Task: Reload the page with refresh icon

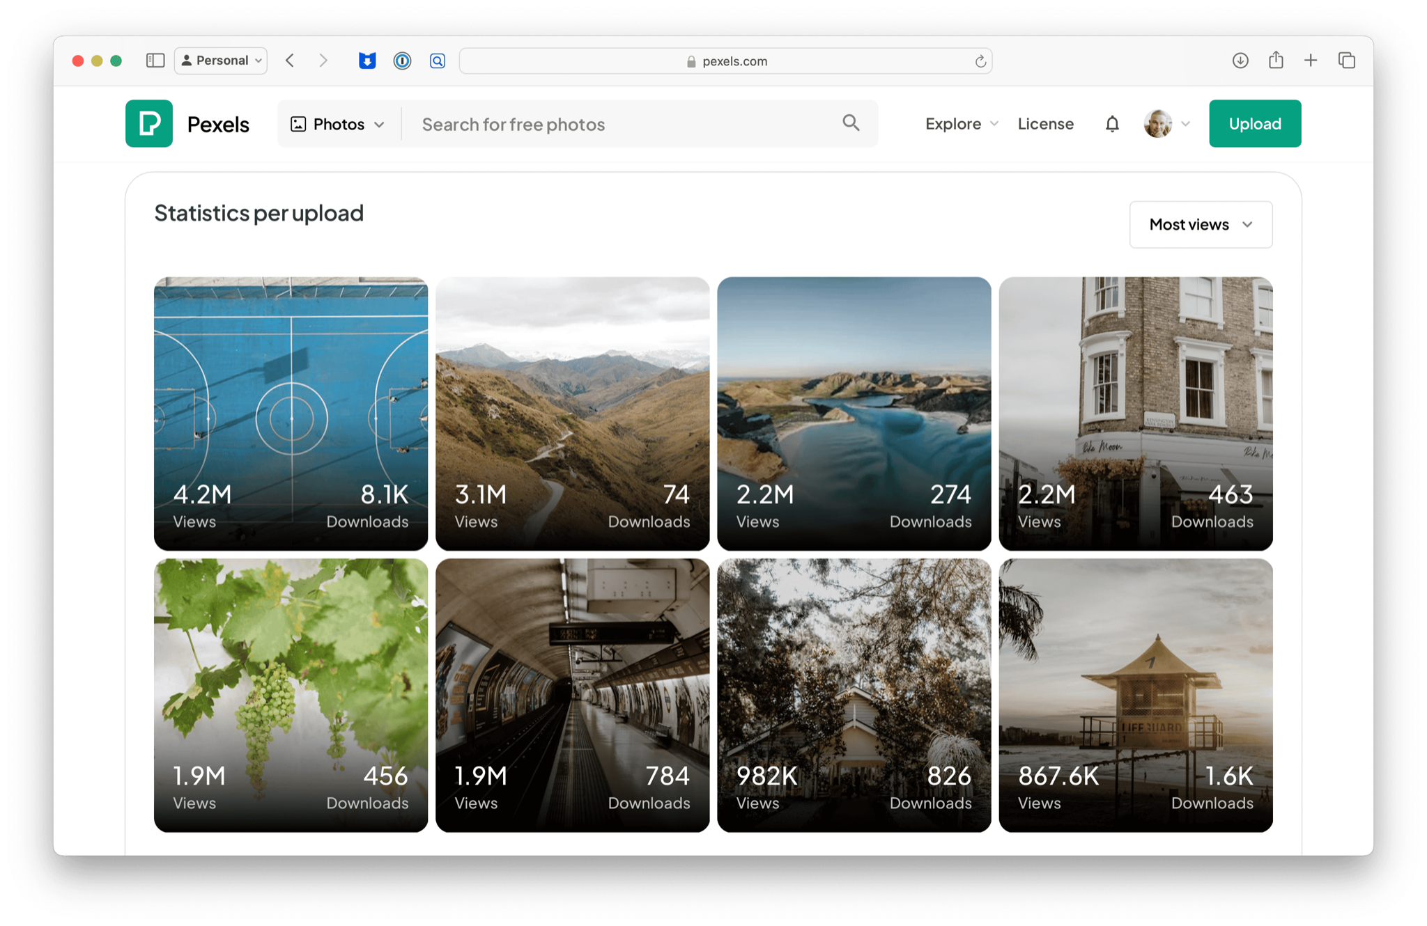Action: (980, 61)
